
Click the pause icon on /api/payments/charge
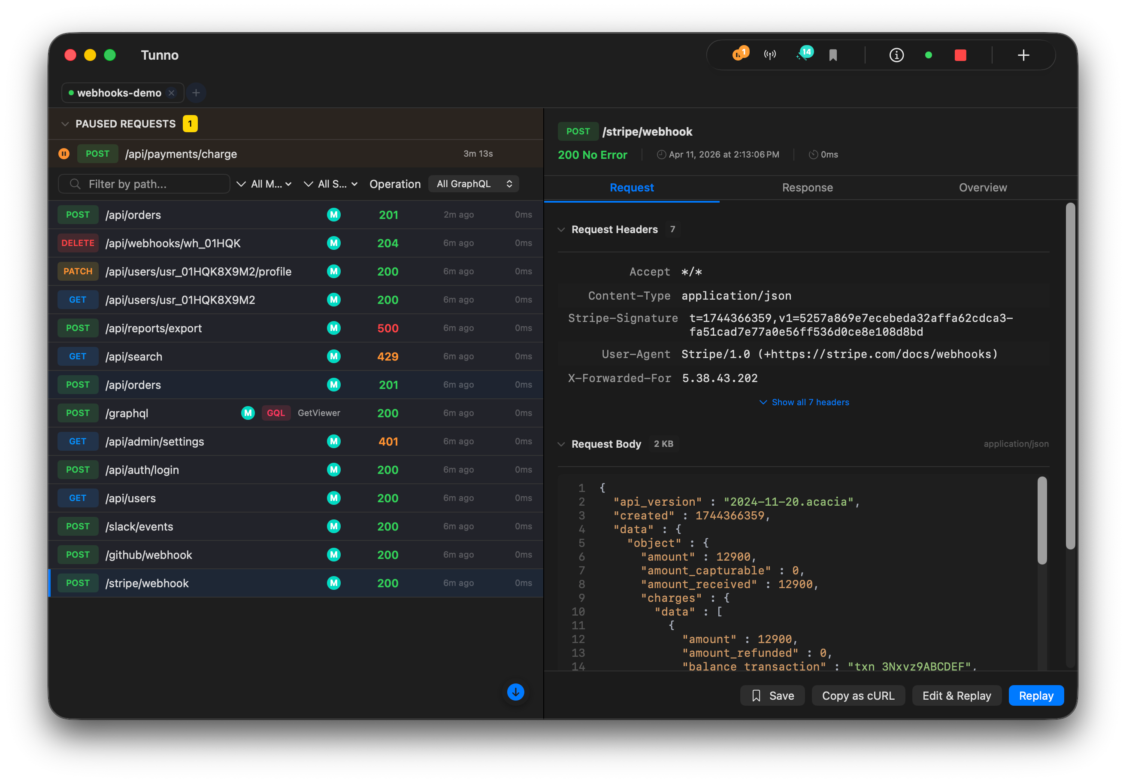pos(64,154)
